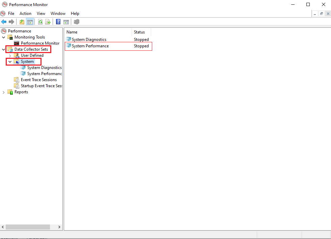The height and width of the screenshot is (239, 331).
Task: Select System Diagnostics name in the list pane
Action: 89,40
